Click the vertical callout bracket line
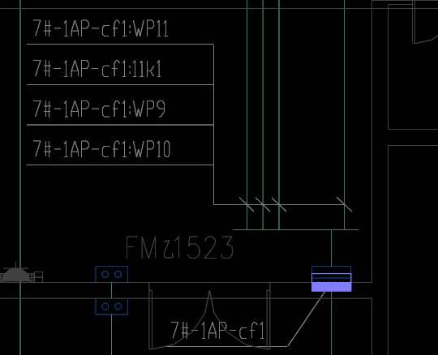Image resolution: width=438 pixels, height=355 pixels. coord(213,124)
